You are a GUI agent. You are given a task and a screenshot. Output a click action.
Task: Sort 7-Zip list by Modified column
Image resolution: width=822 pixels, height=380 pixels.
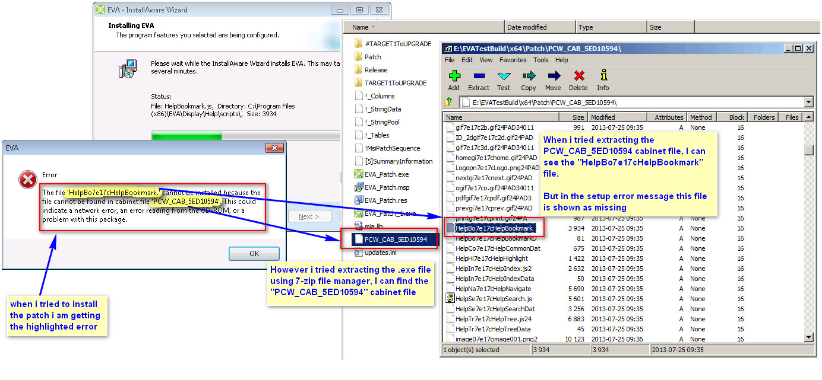(617, 117)
